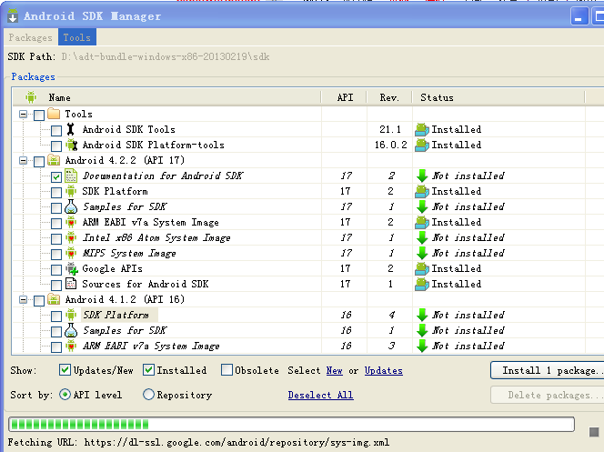Viewport: 604px width, 452px height.
Task: Select the Repository sort radio button
Action: pos(148,394)
